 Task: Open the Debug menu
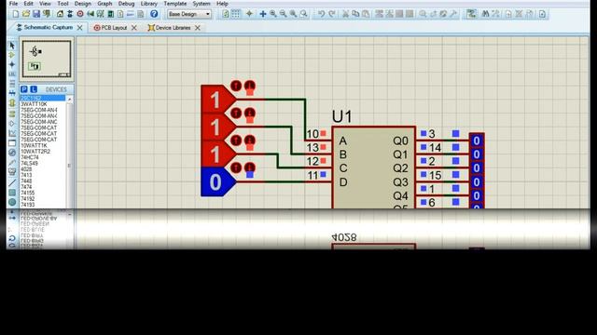point(127,4)
